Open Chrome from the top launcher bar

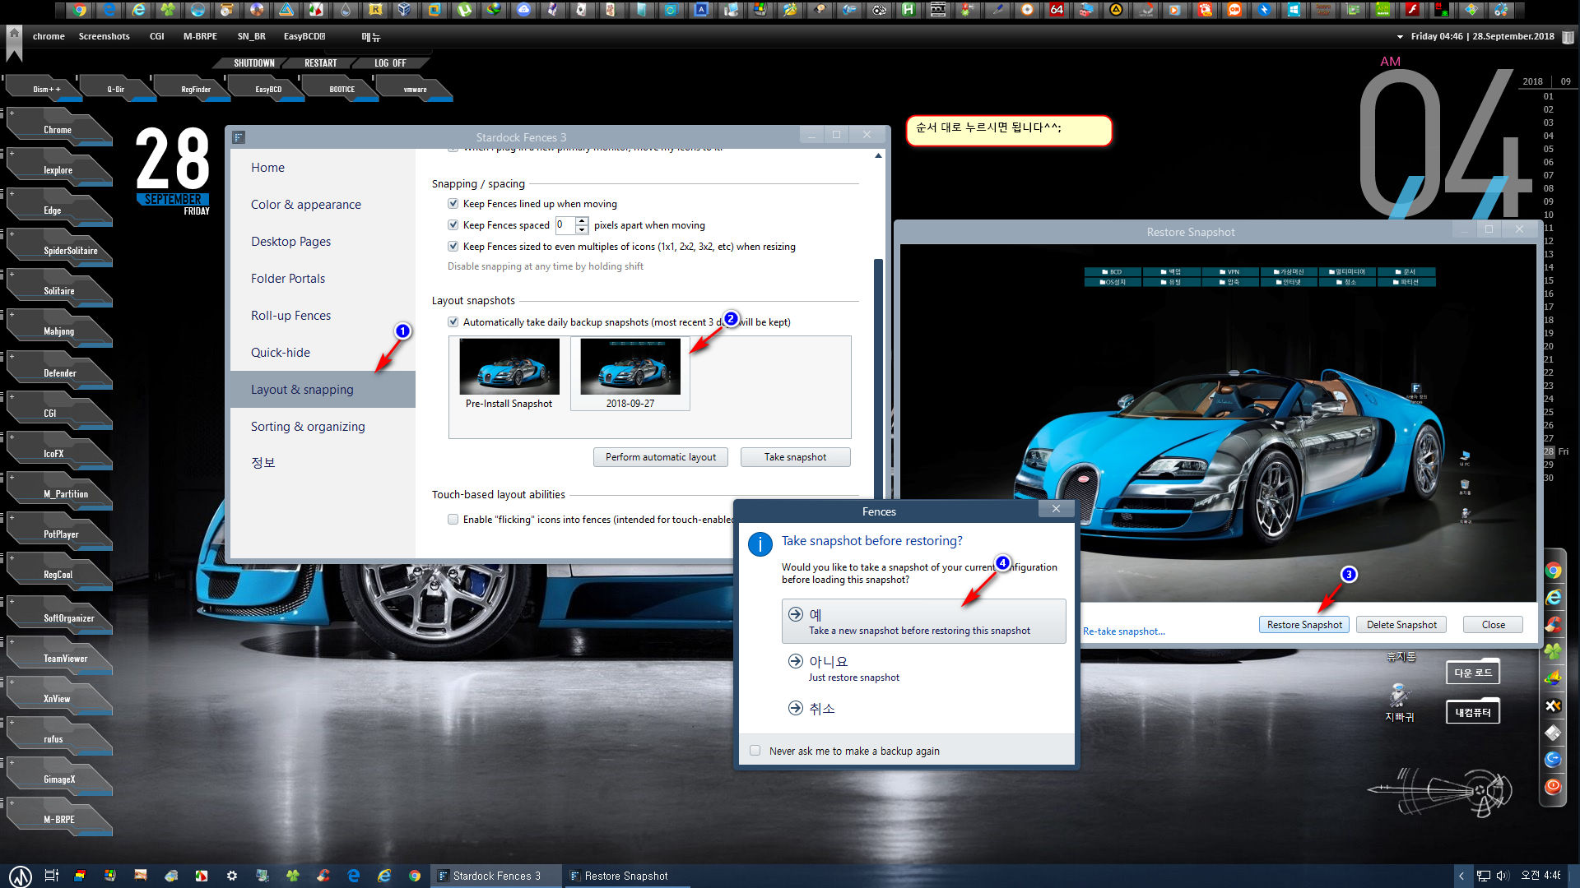pyautogui.click(x=80, y=10)
